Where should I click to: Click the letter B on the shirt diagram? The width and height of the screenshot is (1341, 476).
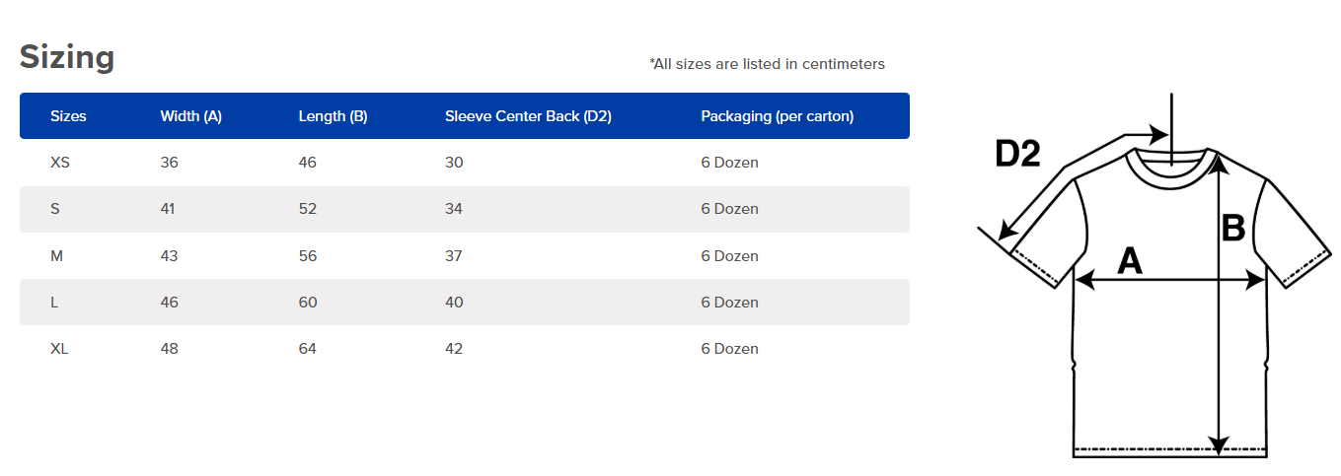[1233, 229]
